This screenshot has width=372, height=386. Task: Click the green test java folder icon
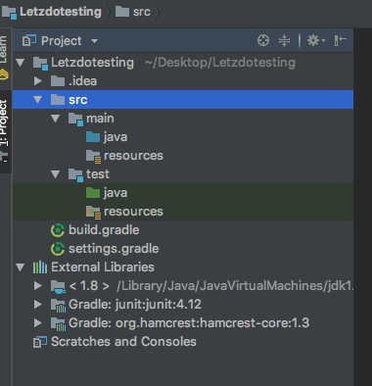(93, 193)
